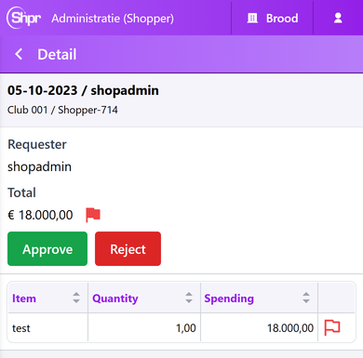The width and height of the screenshot is (363, 358).
Task: Select the quantity value 1,00
Action: point(186,328)
